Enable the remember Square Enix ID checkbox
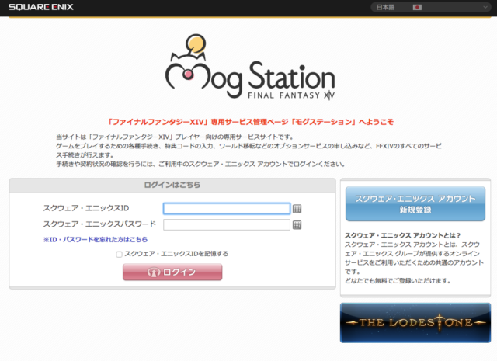Screen dimensions: 497x361 pyautogui.click(x=119, y=254)
